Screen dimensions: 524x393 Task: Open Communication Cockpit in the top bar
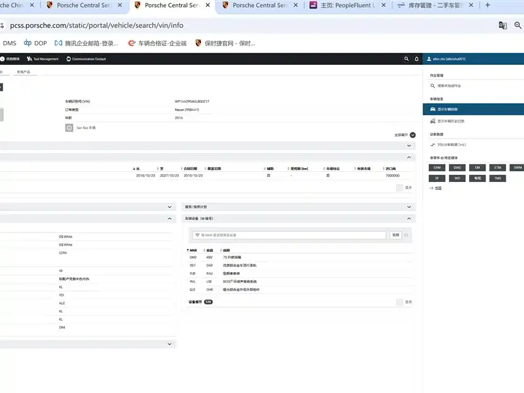(x=86, y=59)
